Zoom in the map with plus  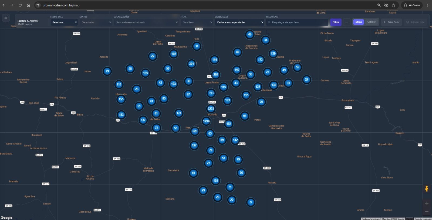pyautogui.click(x=427, y=203)
